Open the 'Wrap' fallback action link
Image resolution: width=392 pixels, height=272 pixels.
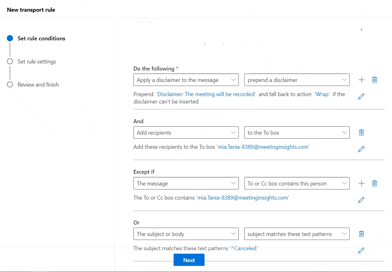[x=322, y=94]
